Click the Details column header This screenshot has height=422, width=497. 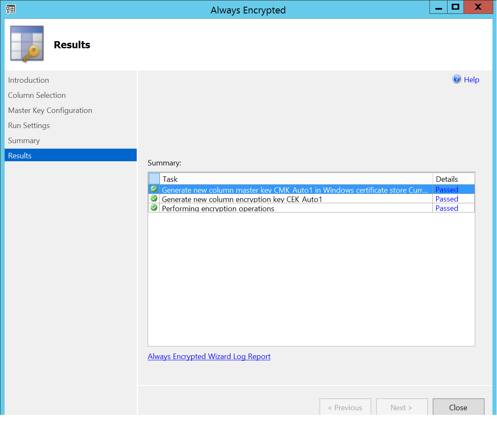453,179
